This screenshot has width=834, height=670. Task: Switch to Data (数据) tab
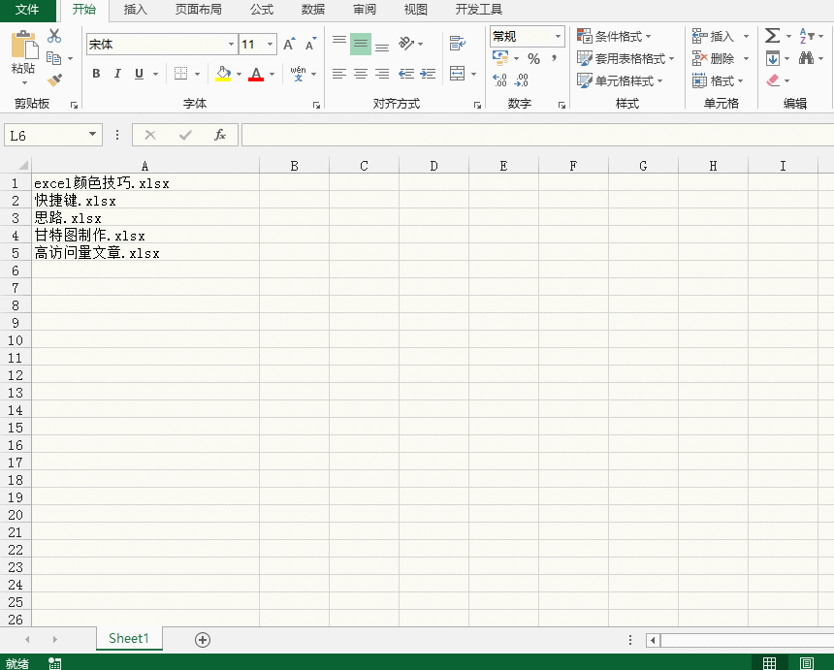coord(312,10)
